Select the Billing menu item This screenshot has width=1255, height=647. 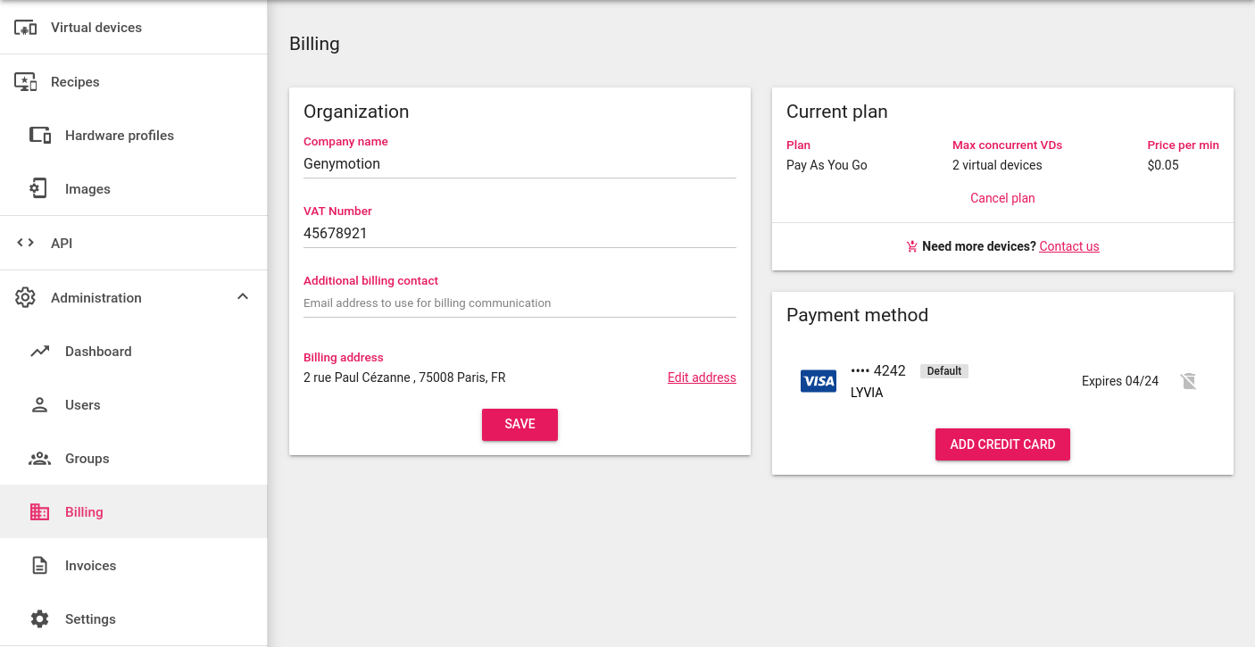pyautogui.click(x=84, y=512)
